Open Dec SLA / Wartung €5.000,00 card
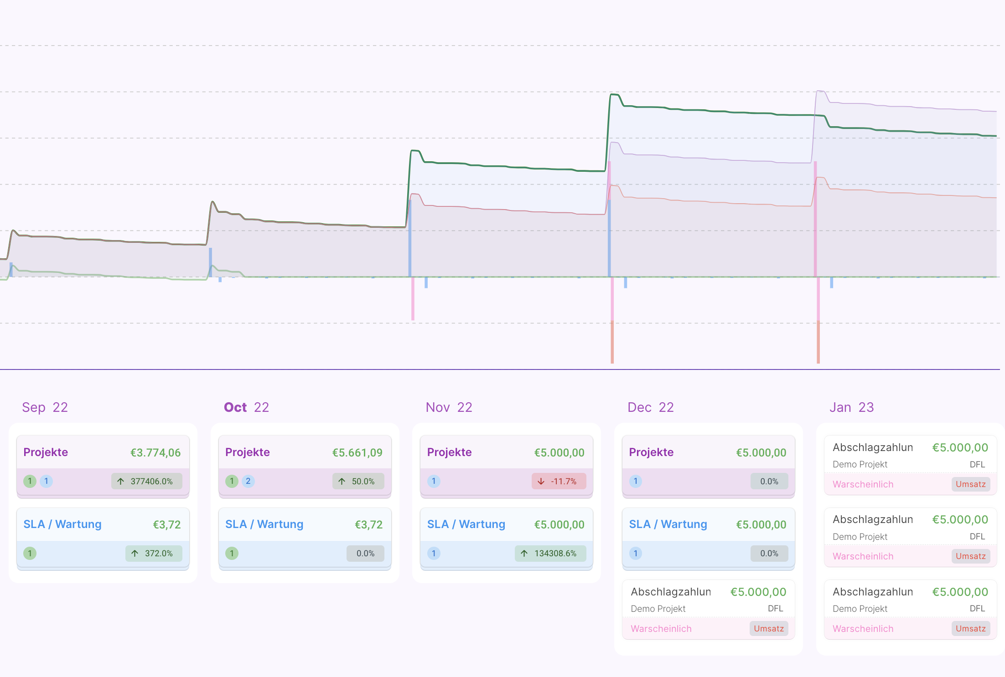 coord(708,524)
